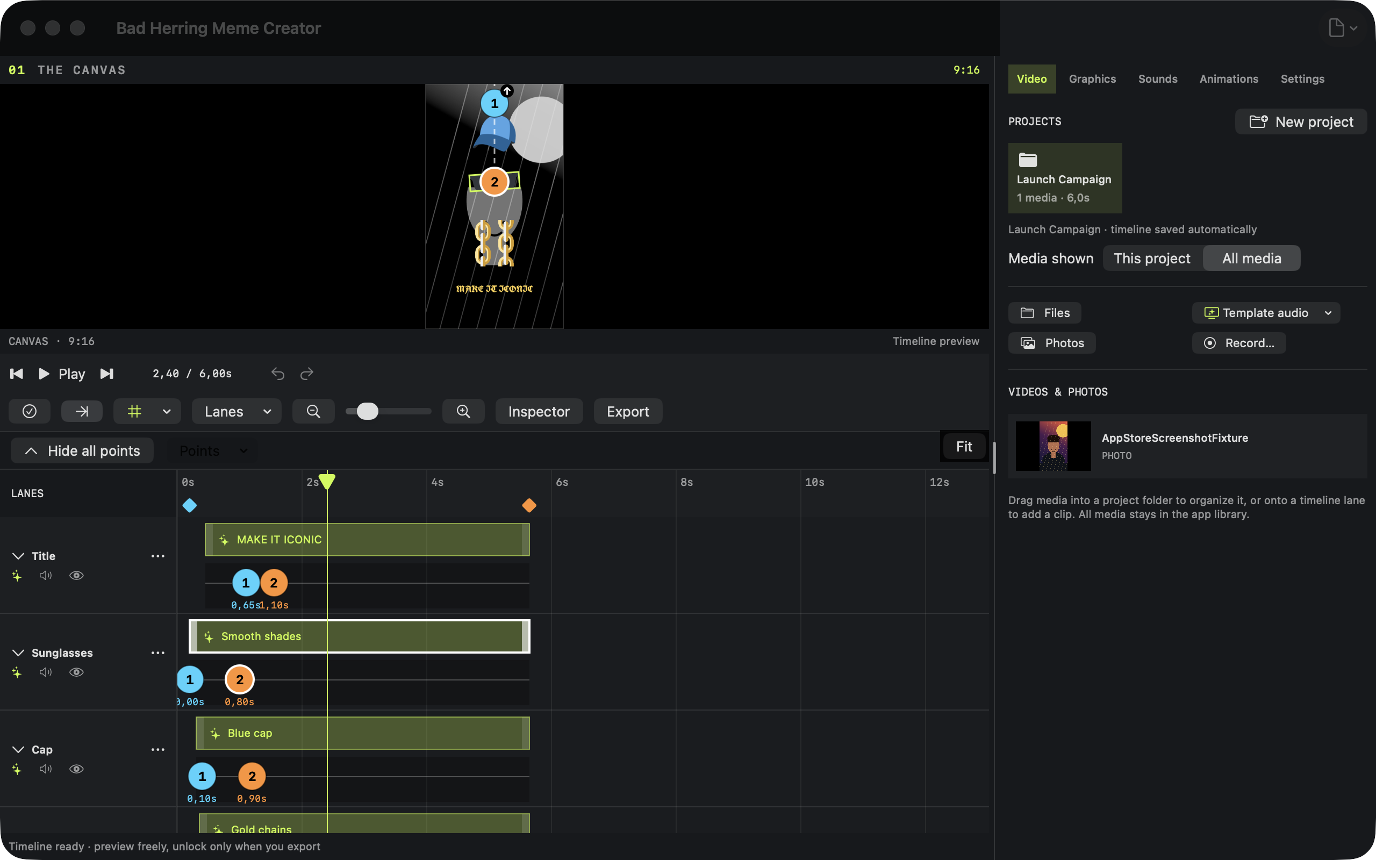
Task: Click the Fit button
Action: click(x=964, y=447)
